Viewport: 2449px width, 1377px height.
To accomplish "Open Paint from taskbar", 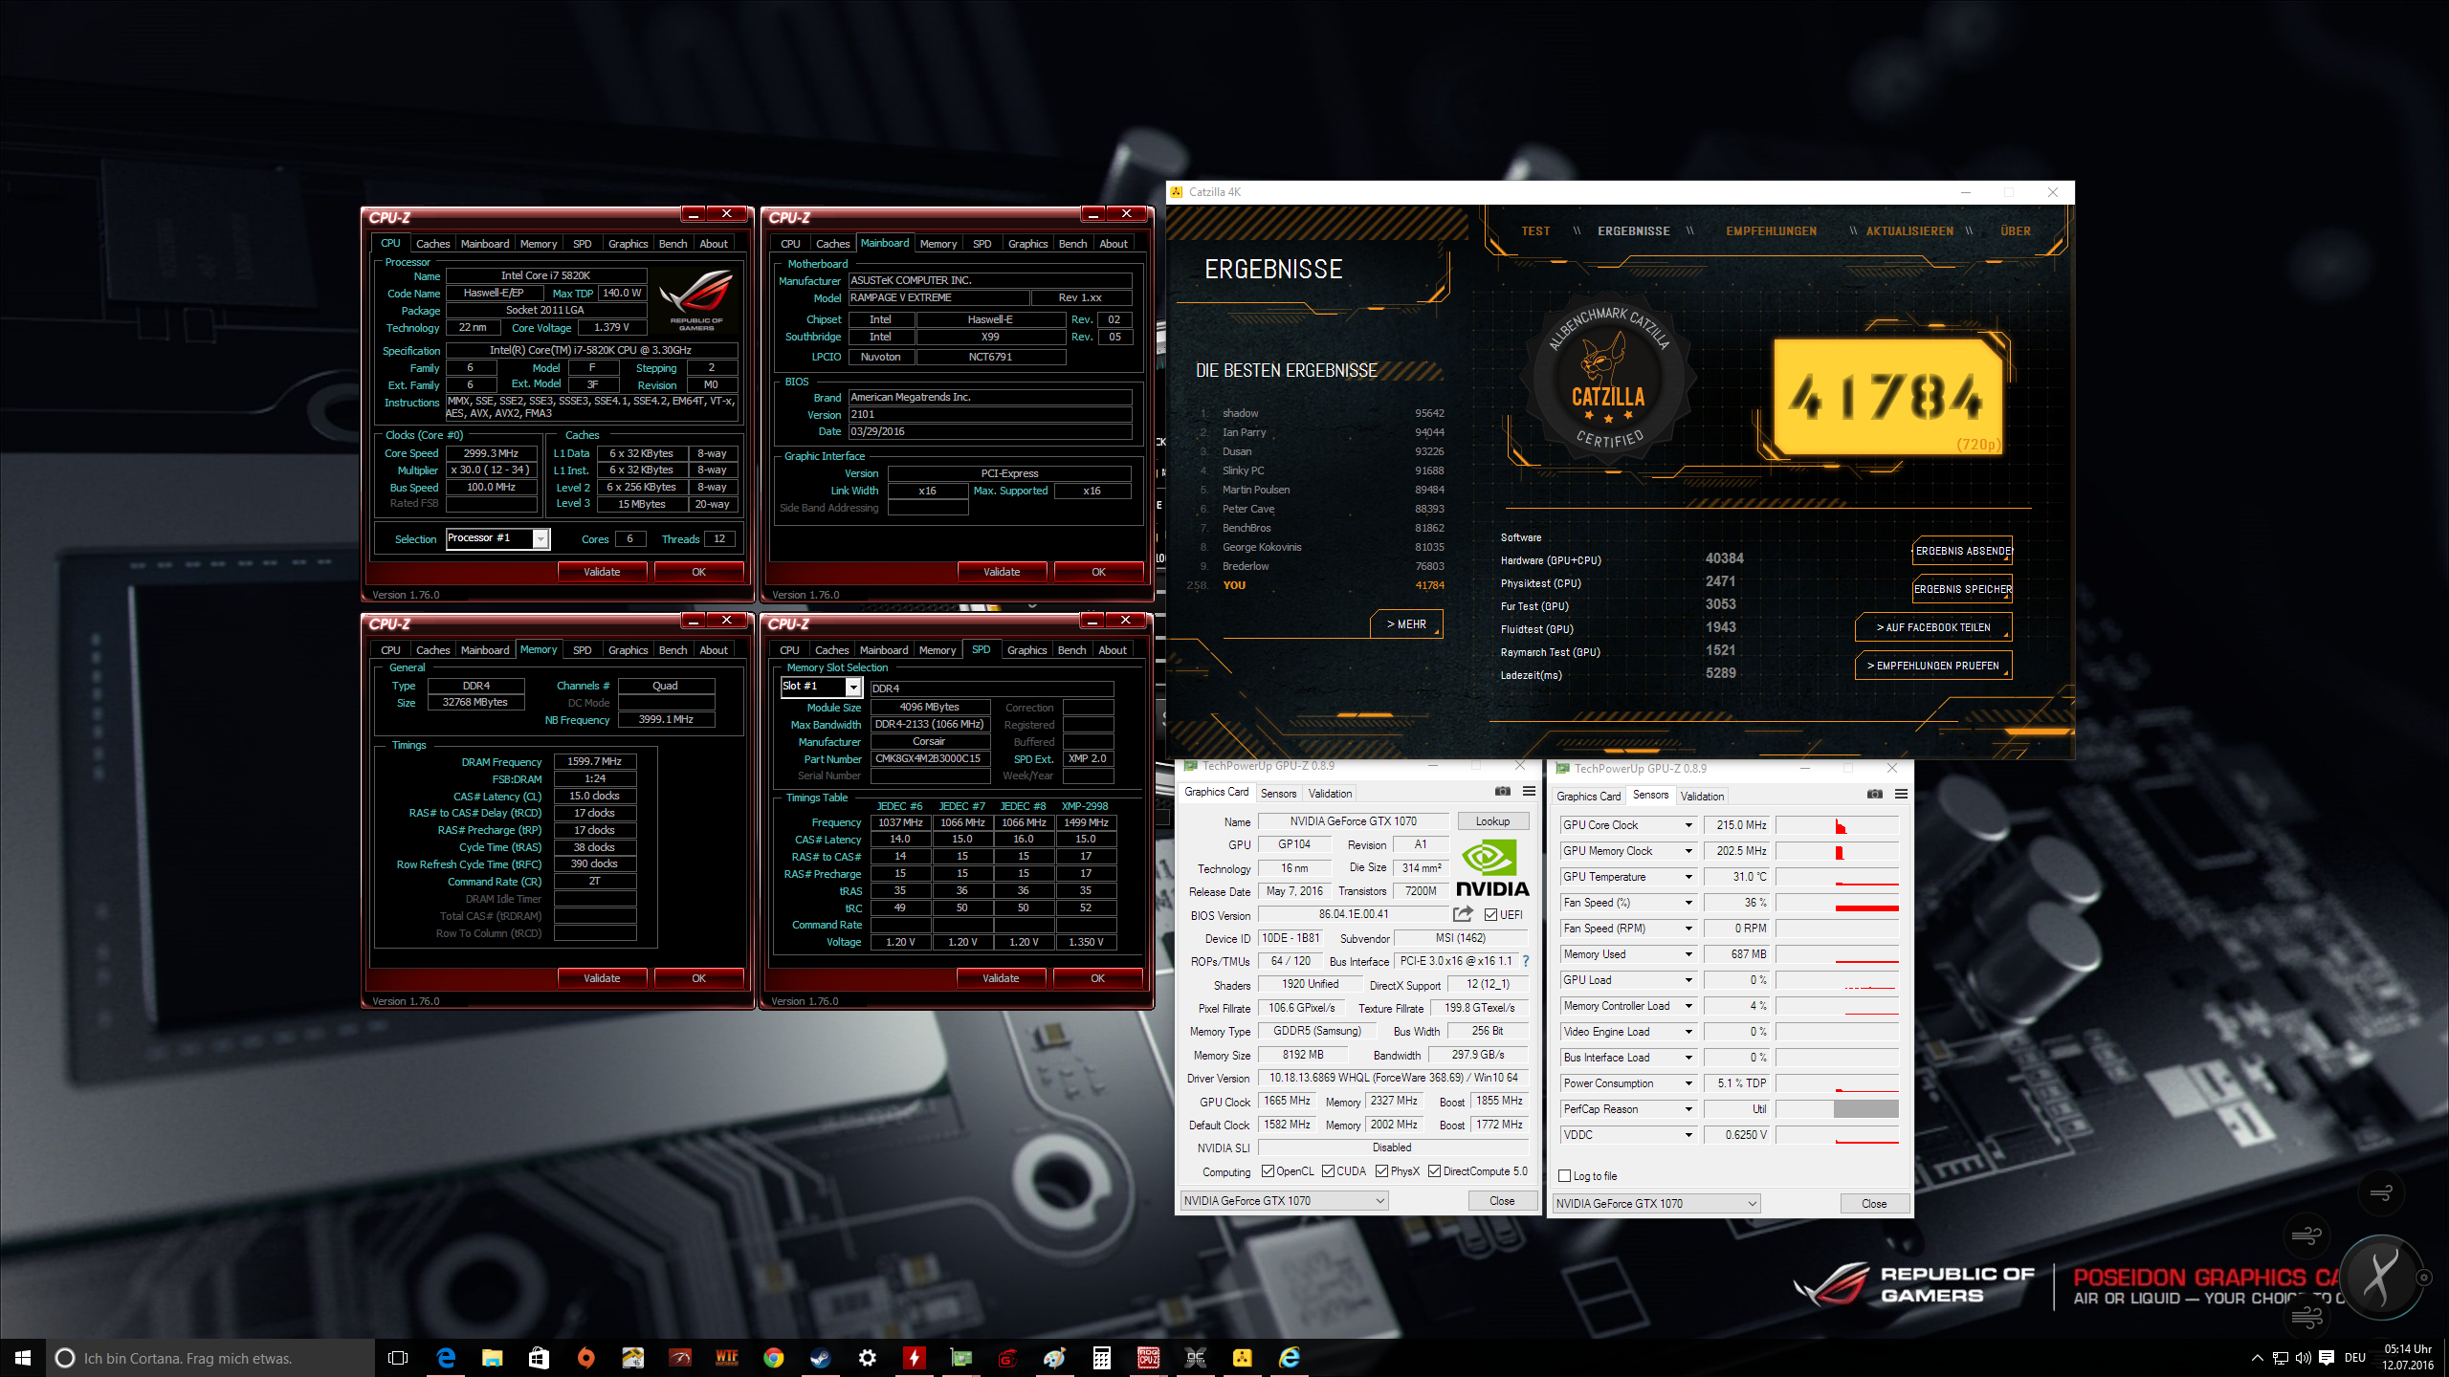I will tap(1055, 1358).
